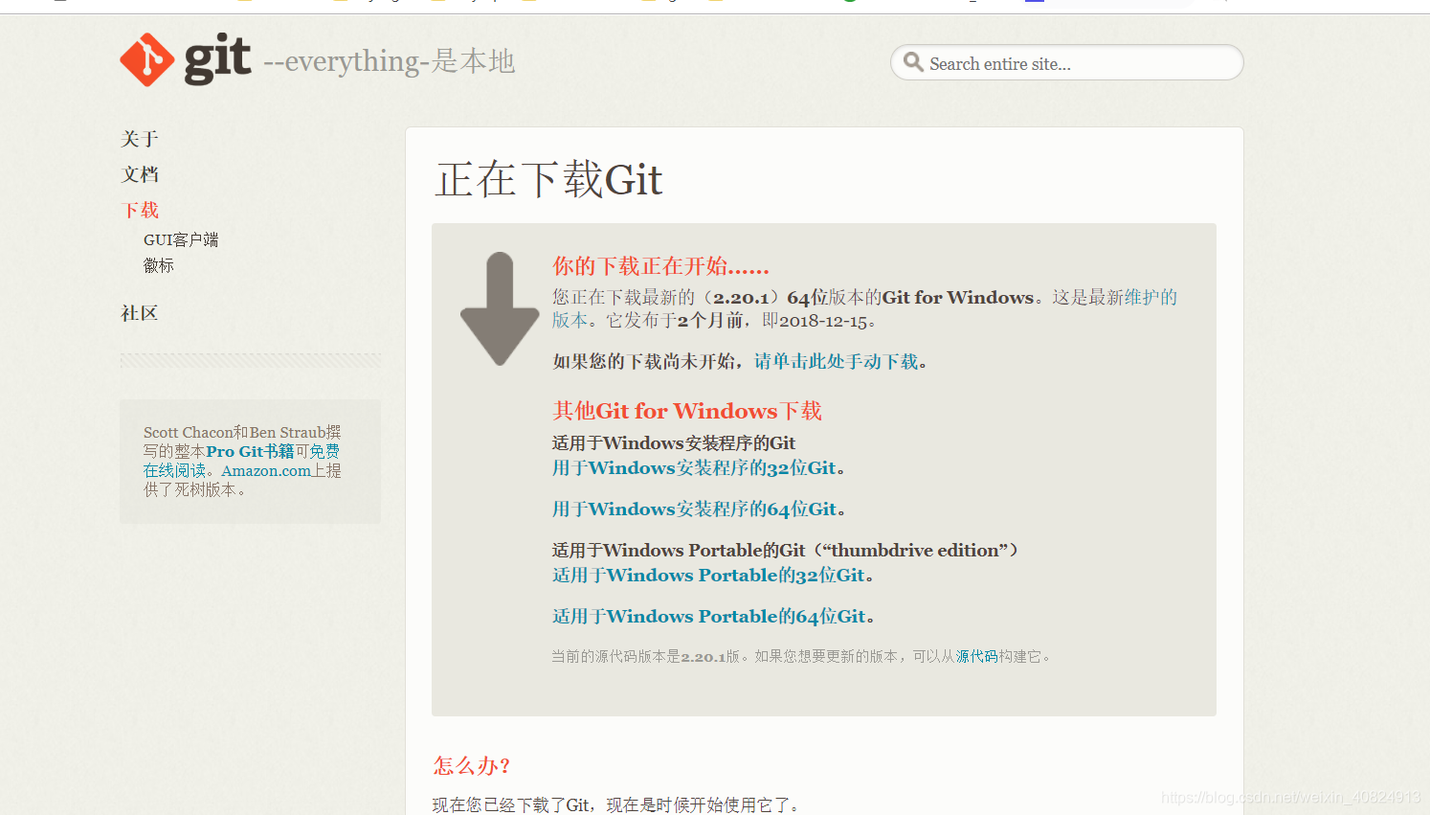Download 64位 Git for Windows installer
Screen dimensions: 1430x815
[694, 509]
